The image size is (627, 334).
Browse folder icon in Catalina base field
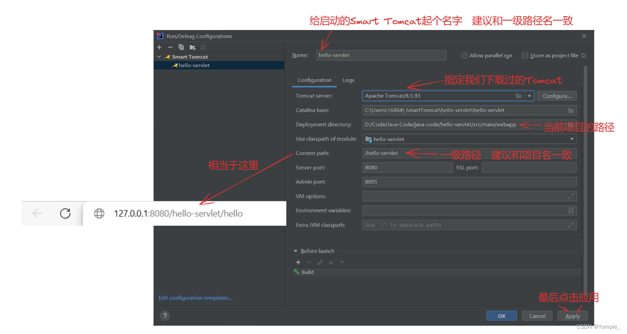pos(571,110)
